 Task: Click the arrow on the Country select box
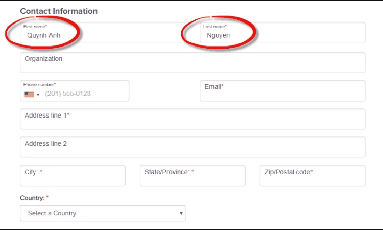(181, 213)
